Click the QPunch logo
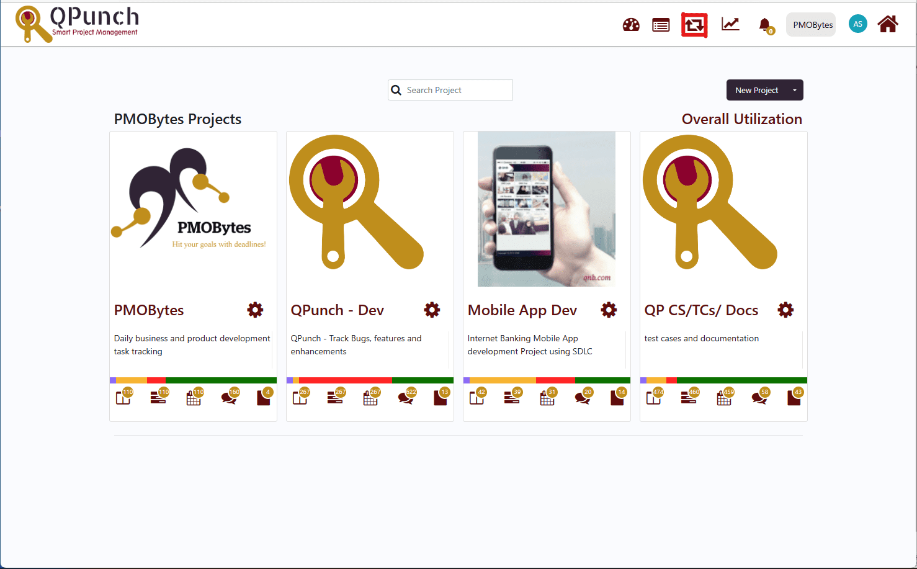The height and width of the screenshot is (569, 917). [x=77, y=24]
